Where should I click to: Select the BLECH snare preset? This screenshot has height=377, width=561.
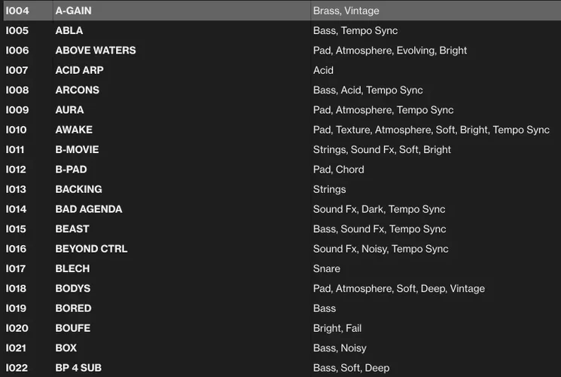pyautogui.click(x=72, y=269)
